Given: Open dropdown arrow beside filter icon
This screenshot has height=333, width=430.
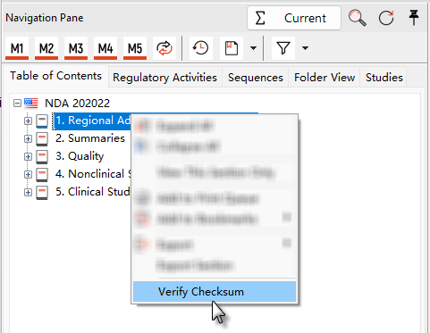Looking at the screenshot, I should (305, 48).
